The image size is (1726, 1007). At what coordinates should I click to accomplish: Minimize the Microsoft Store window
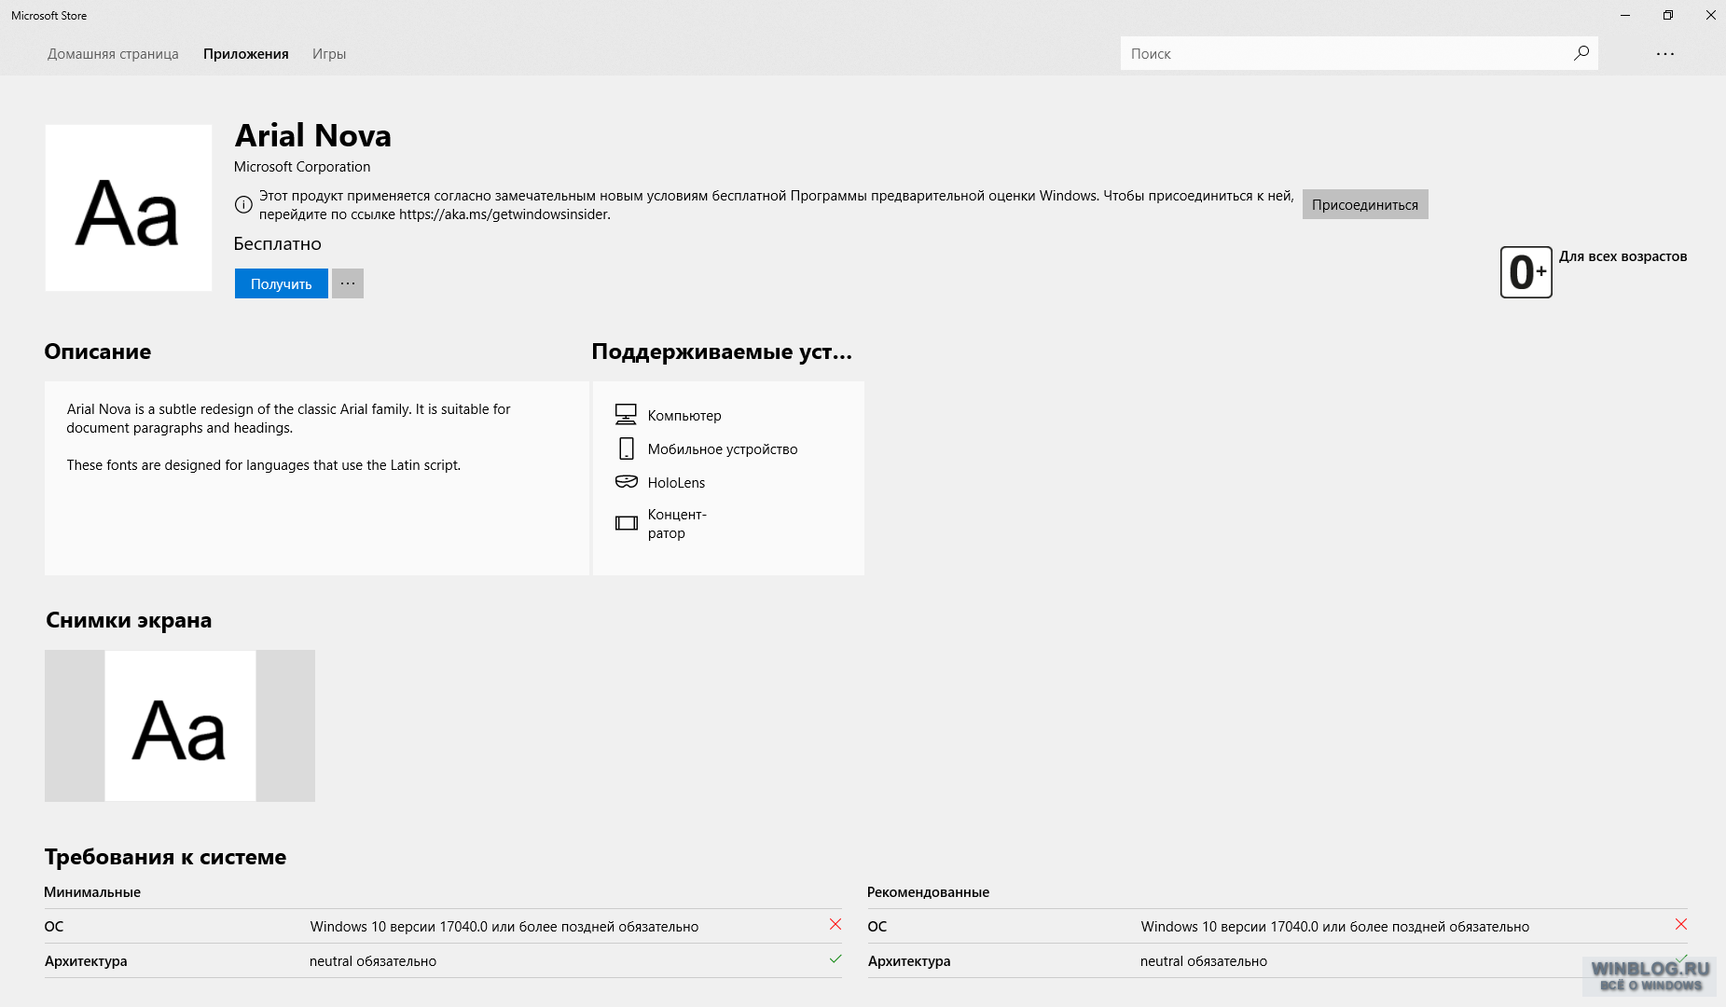1625,15
